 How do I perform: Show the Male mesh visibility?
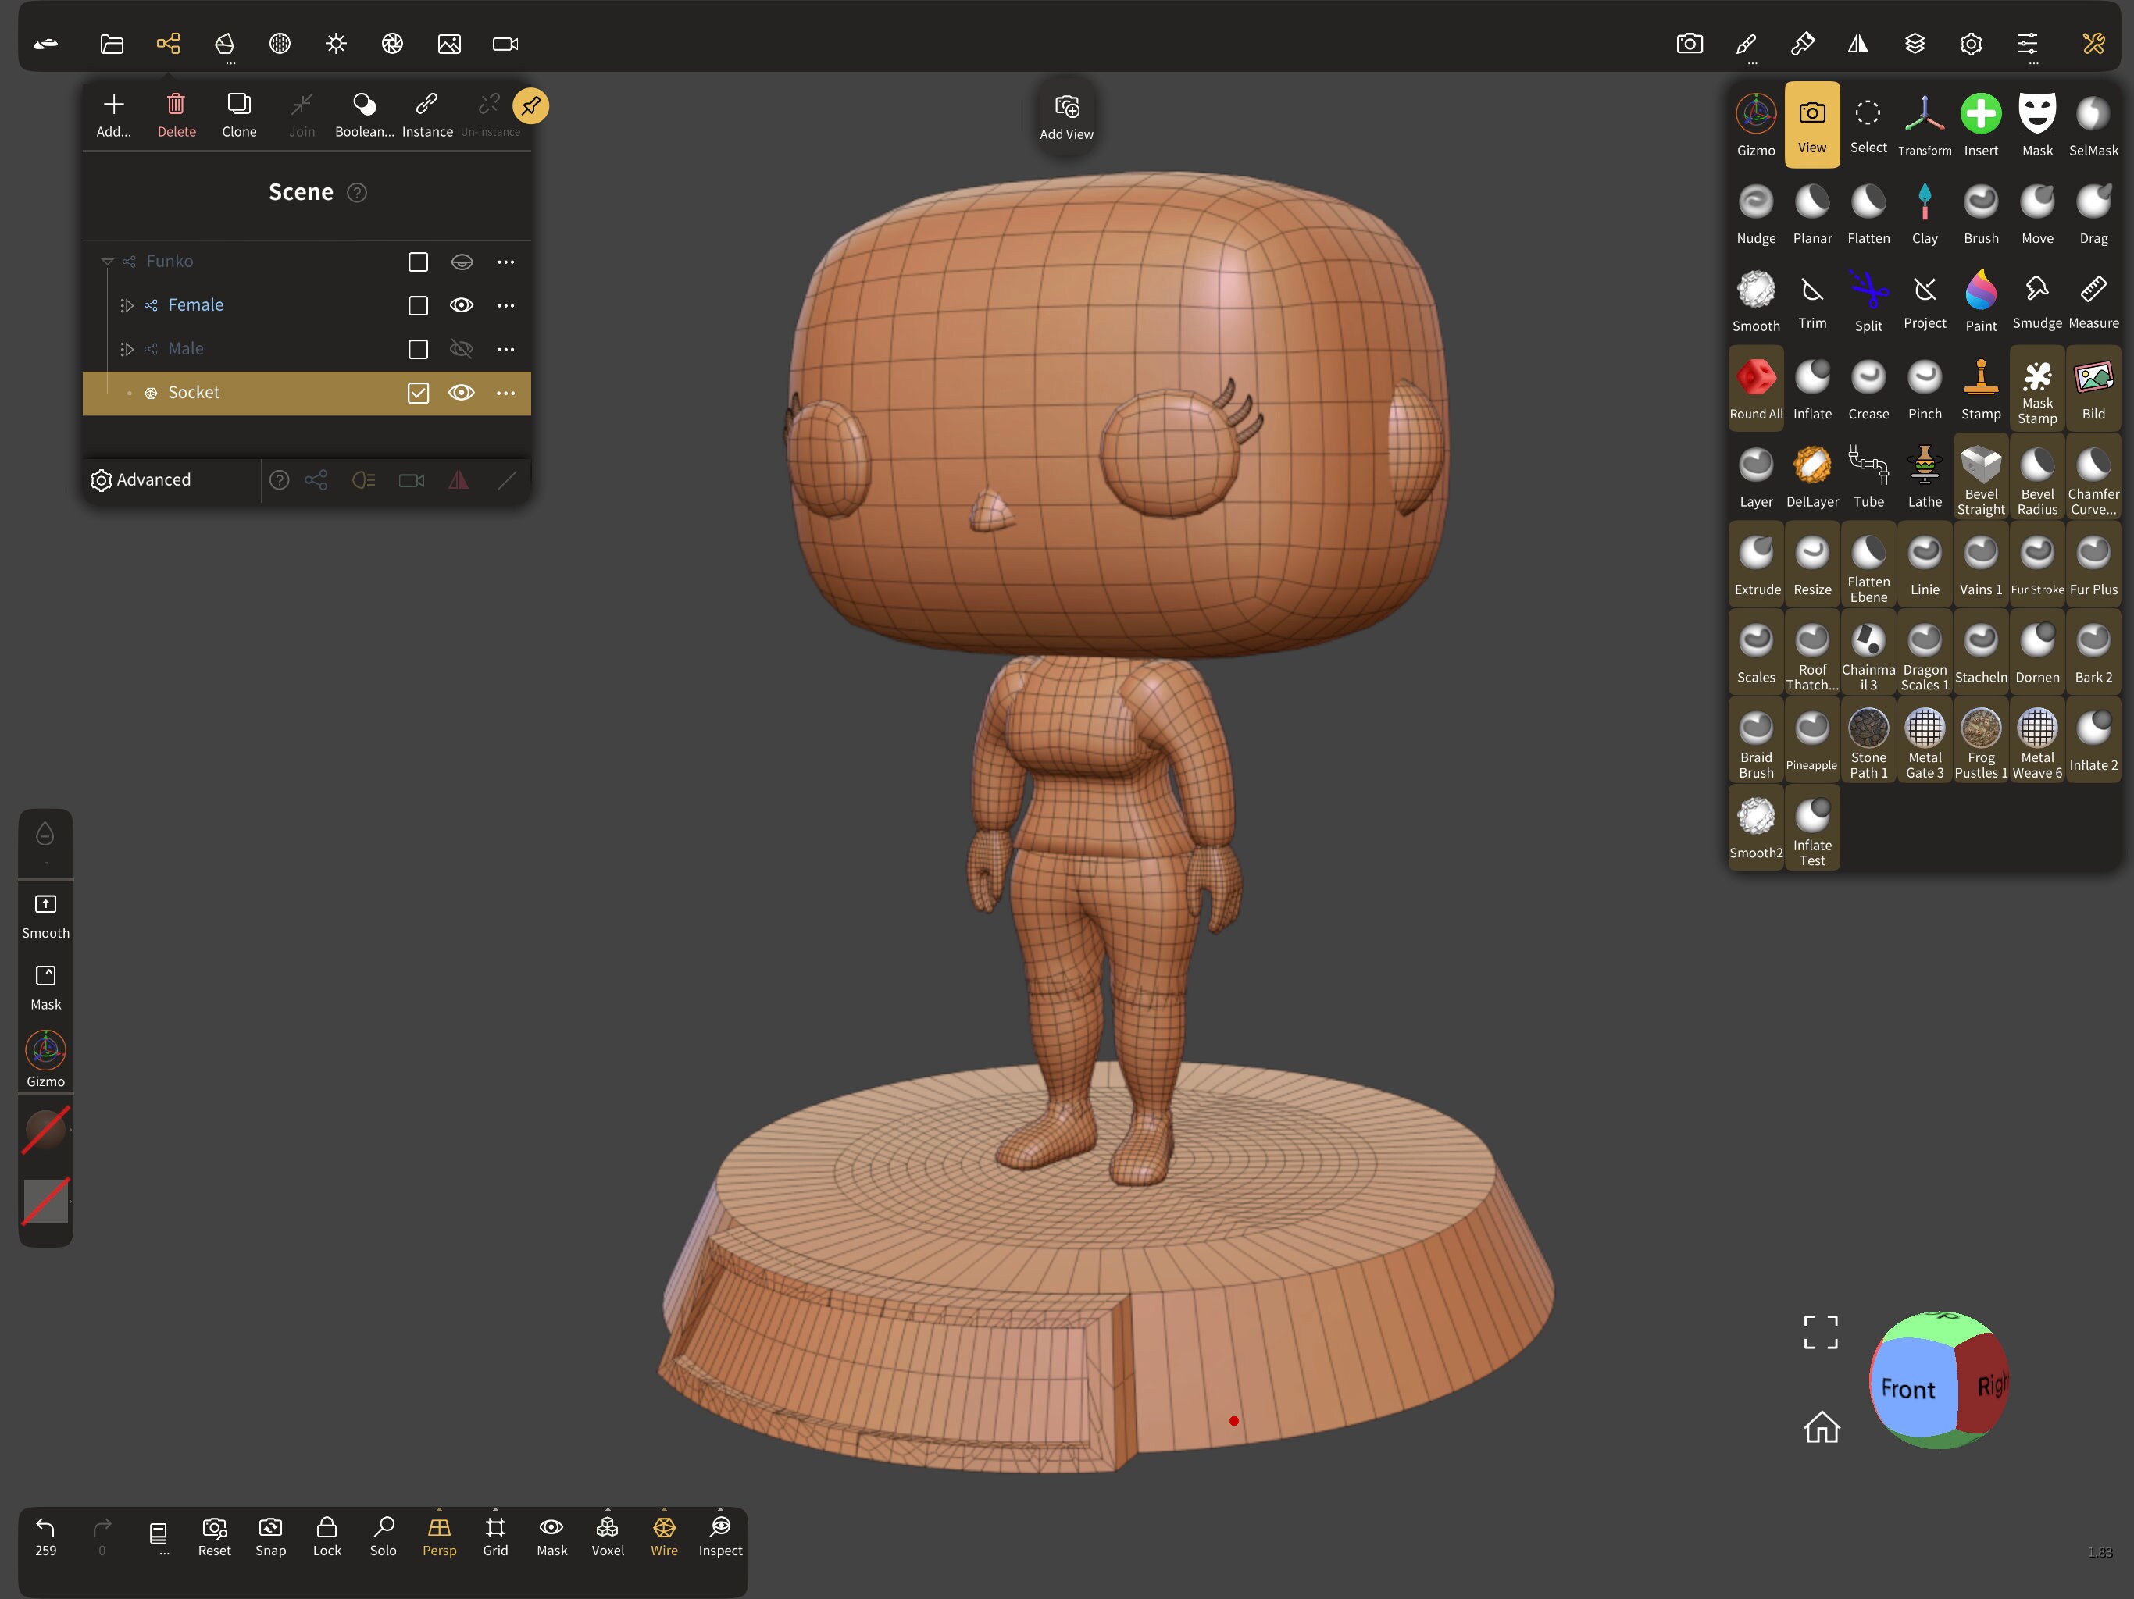(462, 349)
